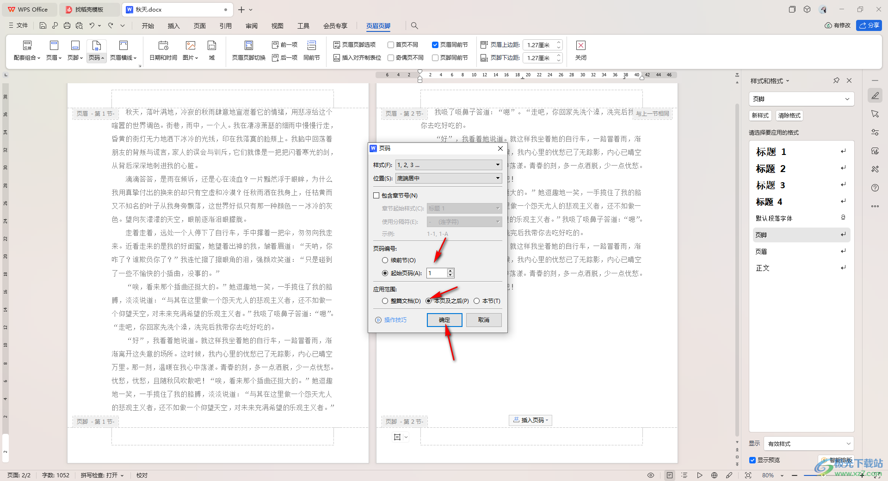Select 起始页码 radio button
This screenshot has height=481, width=888.
click(385, 273)
